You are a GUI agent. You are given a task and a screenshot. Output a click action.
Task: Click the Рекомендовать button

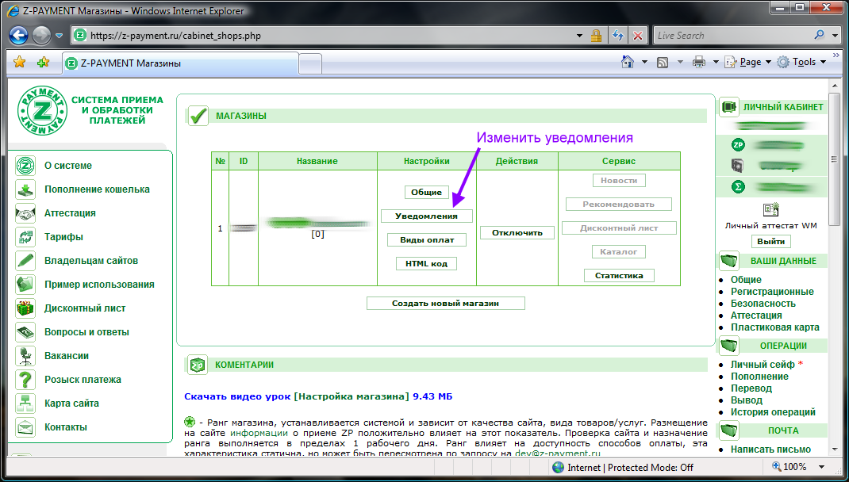coord(619,204)
